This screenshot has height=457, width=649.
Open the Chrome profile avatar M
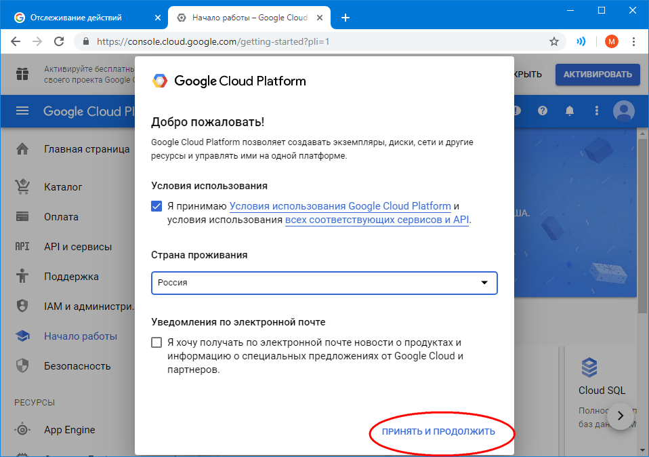click(611, 41)
